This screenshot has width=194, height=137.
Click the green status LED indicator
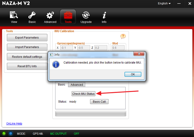[x=4, y=133]
